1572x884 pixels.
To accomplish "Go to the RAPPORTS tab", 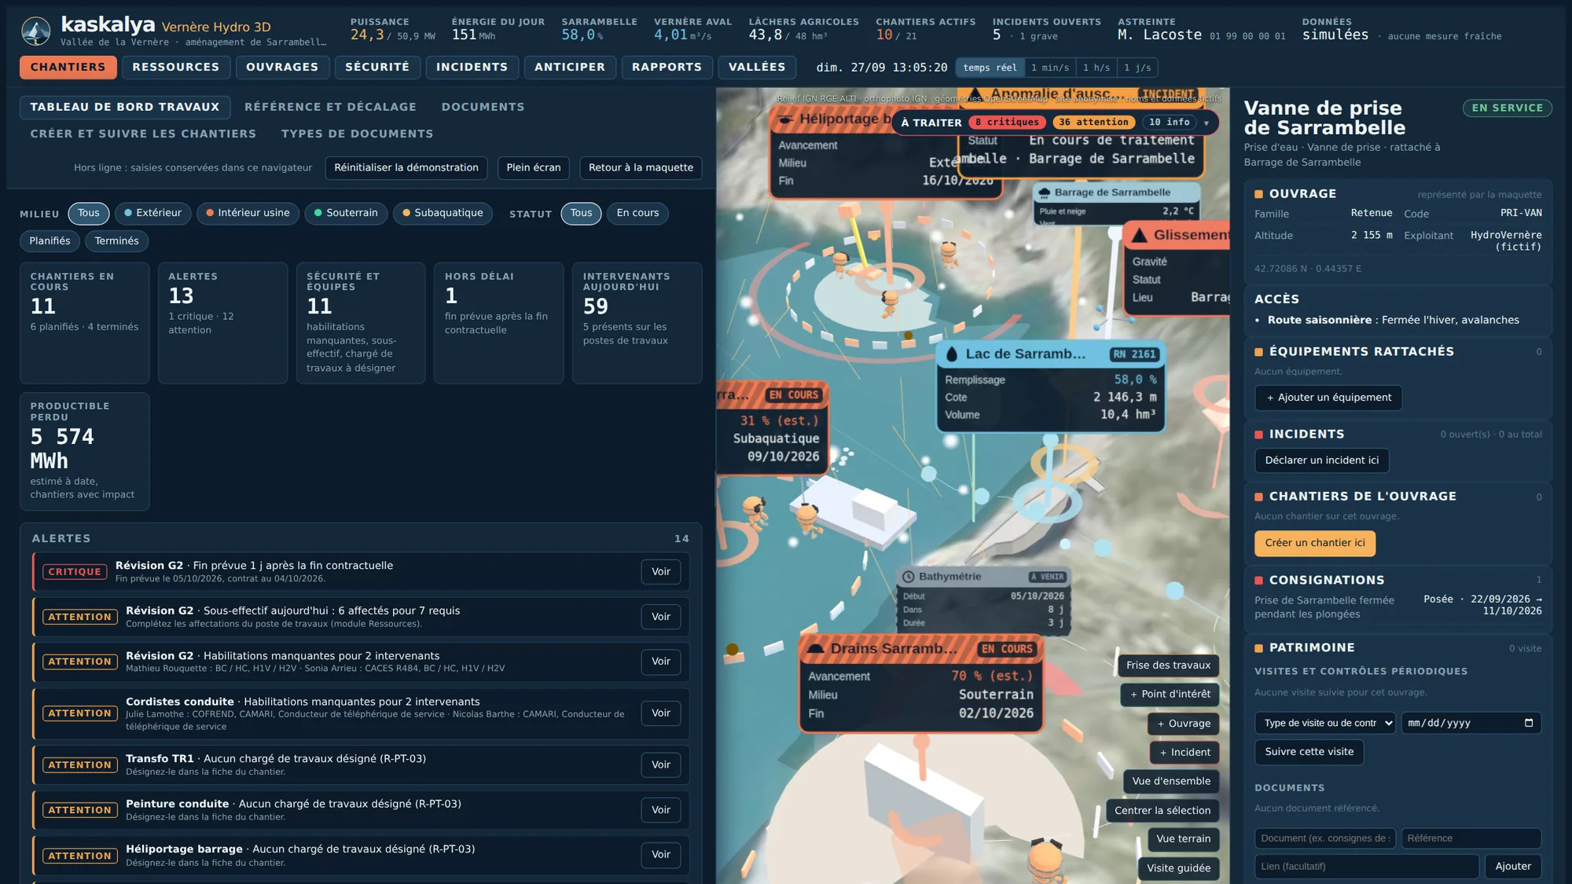I will coord(667,68).
